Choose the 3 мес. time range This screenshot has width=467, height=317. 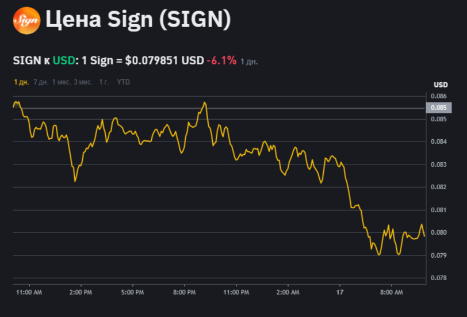(x=83, y=82)
